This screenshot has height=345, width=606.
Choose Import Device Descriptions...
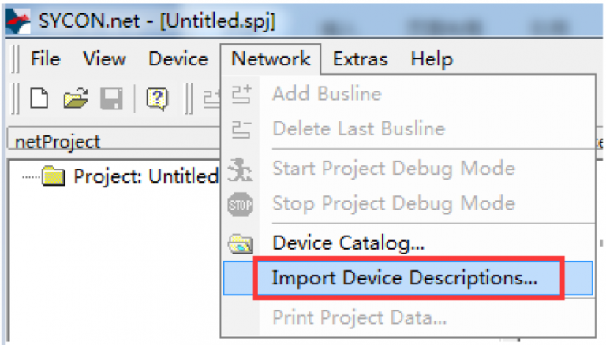tap(404, 278)
